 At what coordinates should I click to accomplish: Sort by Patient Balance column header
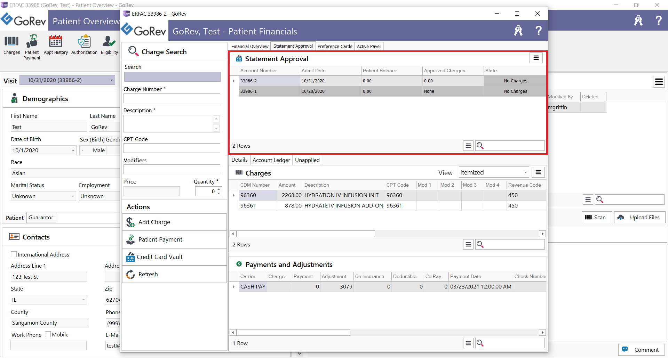pyautogui.click(x=392, y=71)
